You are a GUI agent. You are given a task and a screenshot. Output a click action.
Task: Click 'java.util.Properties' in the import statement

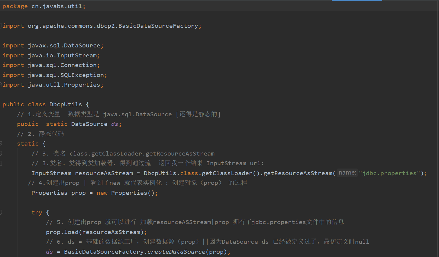(64, 85)
